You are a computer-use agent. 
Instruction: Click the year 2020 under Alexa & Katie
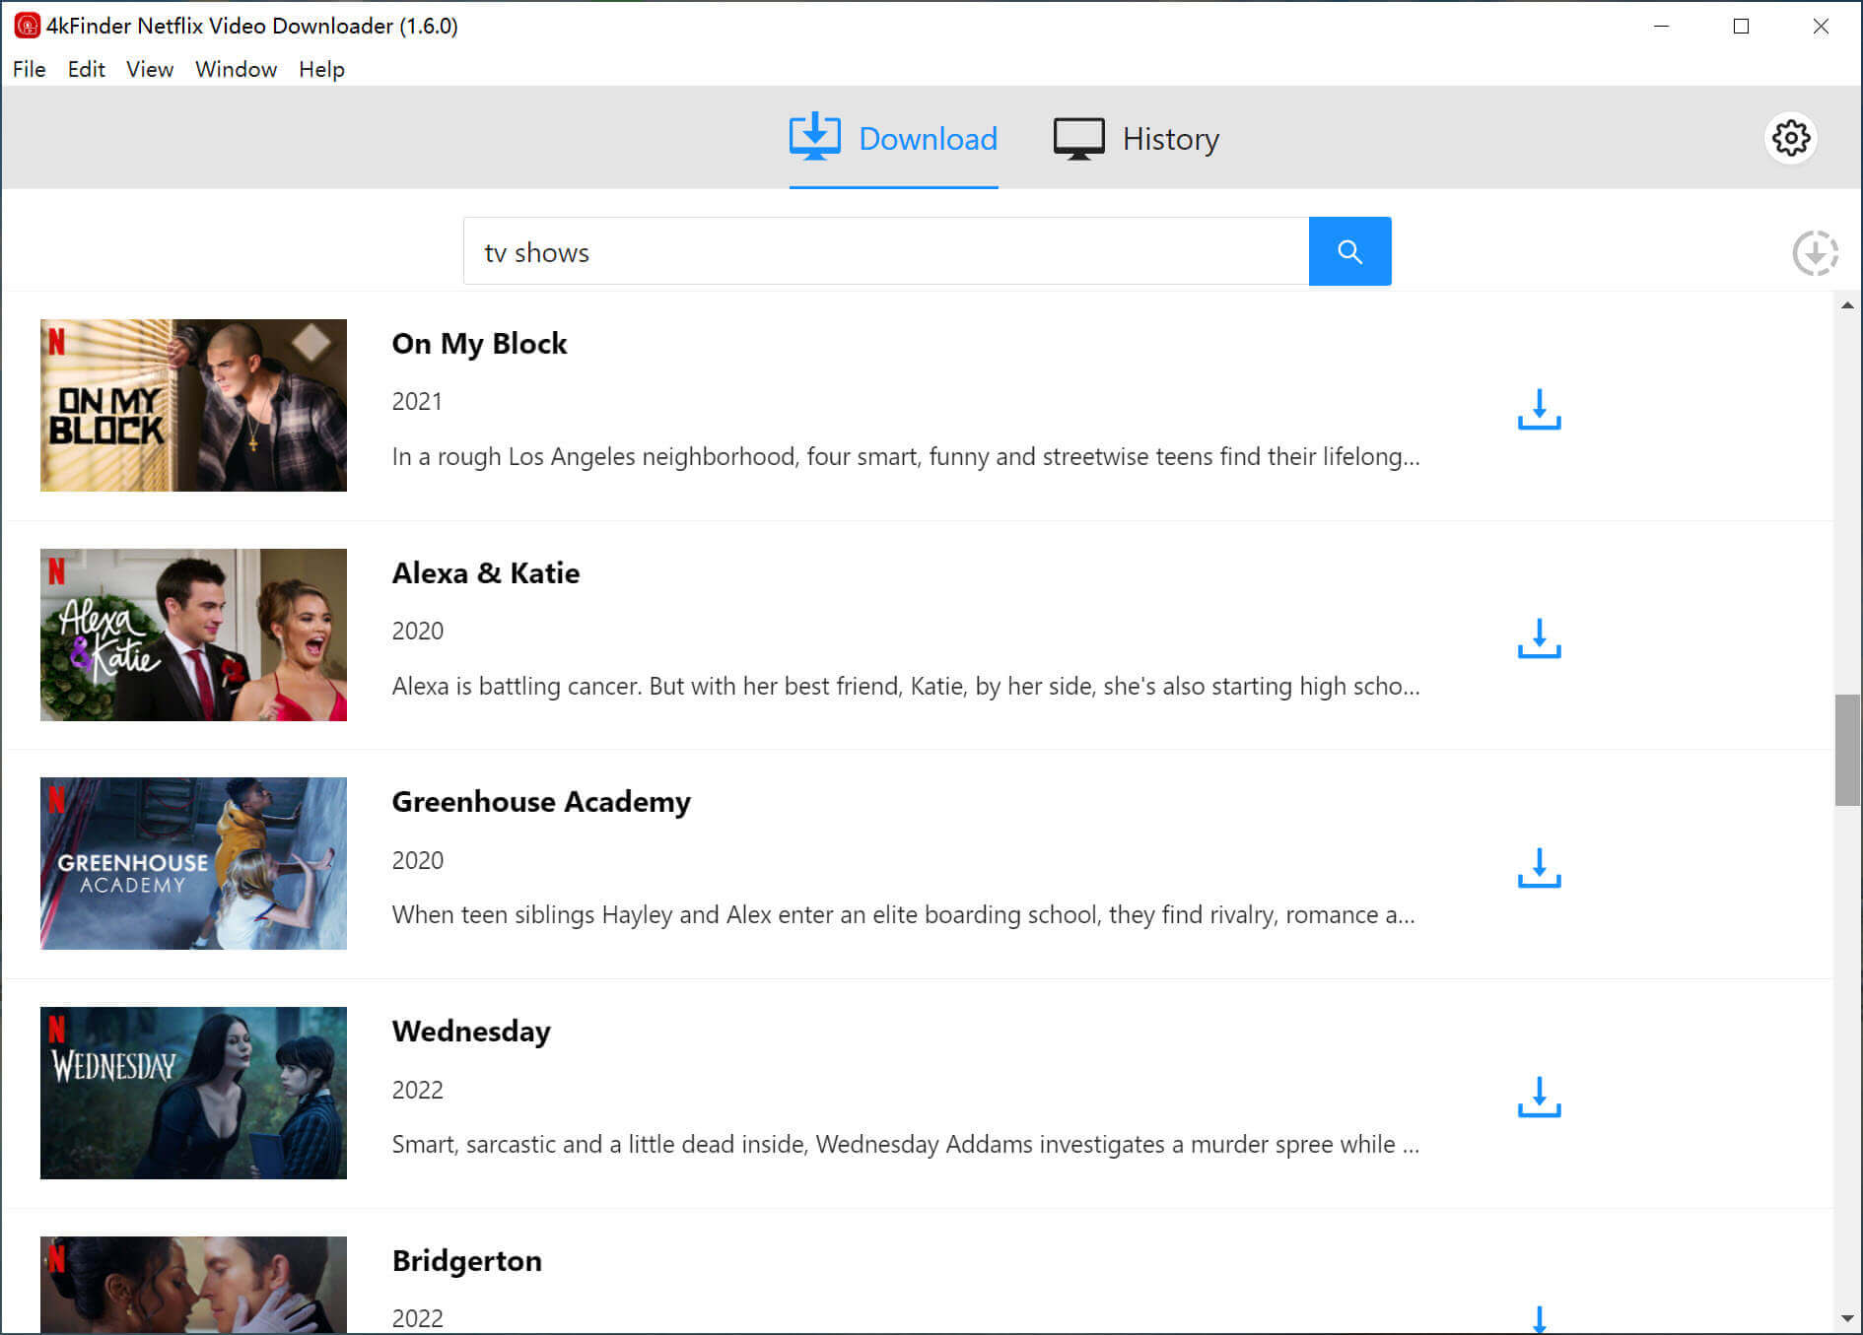click(x=418, y=632)
